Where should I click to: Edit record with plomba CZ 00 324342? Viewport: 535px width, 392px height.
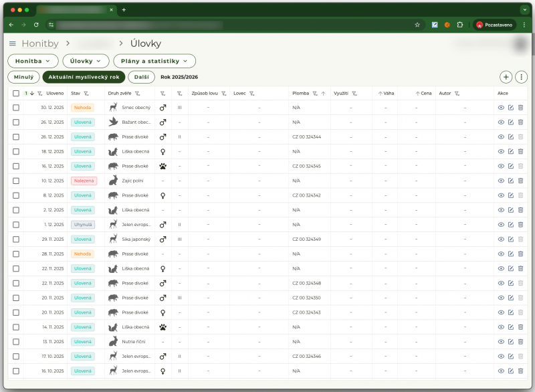511,195
